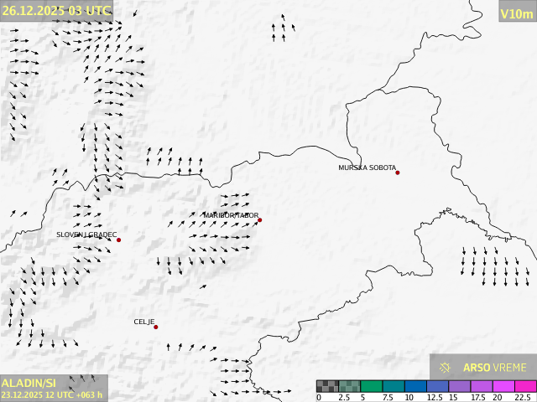Viewport: 537px width, 402px height.
Task: Click the V10m parameter label
Action: [x=516, y=13]
